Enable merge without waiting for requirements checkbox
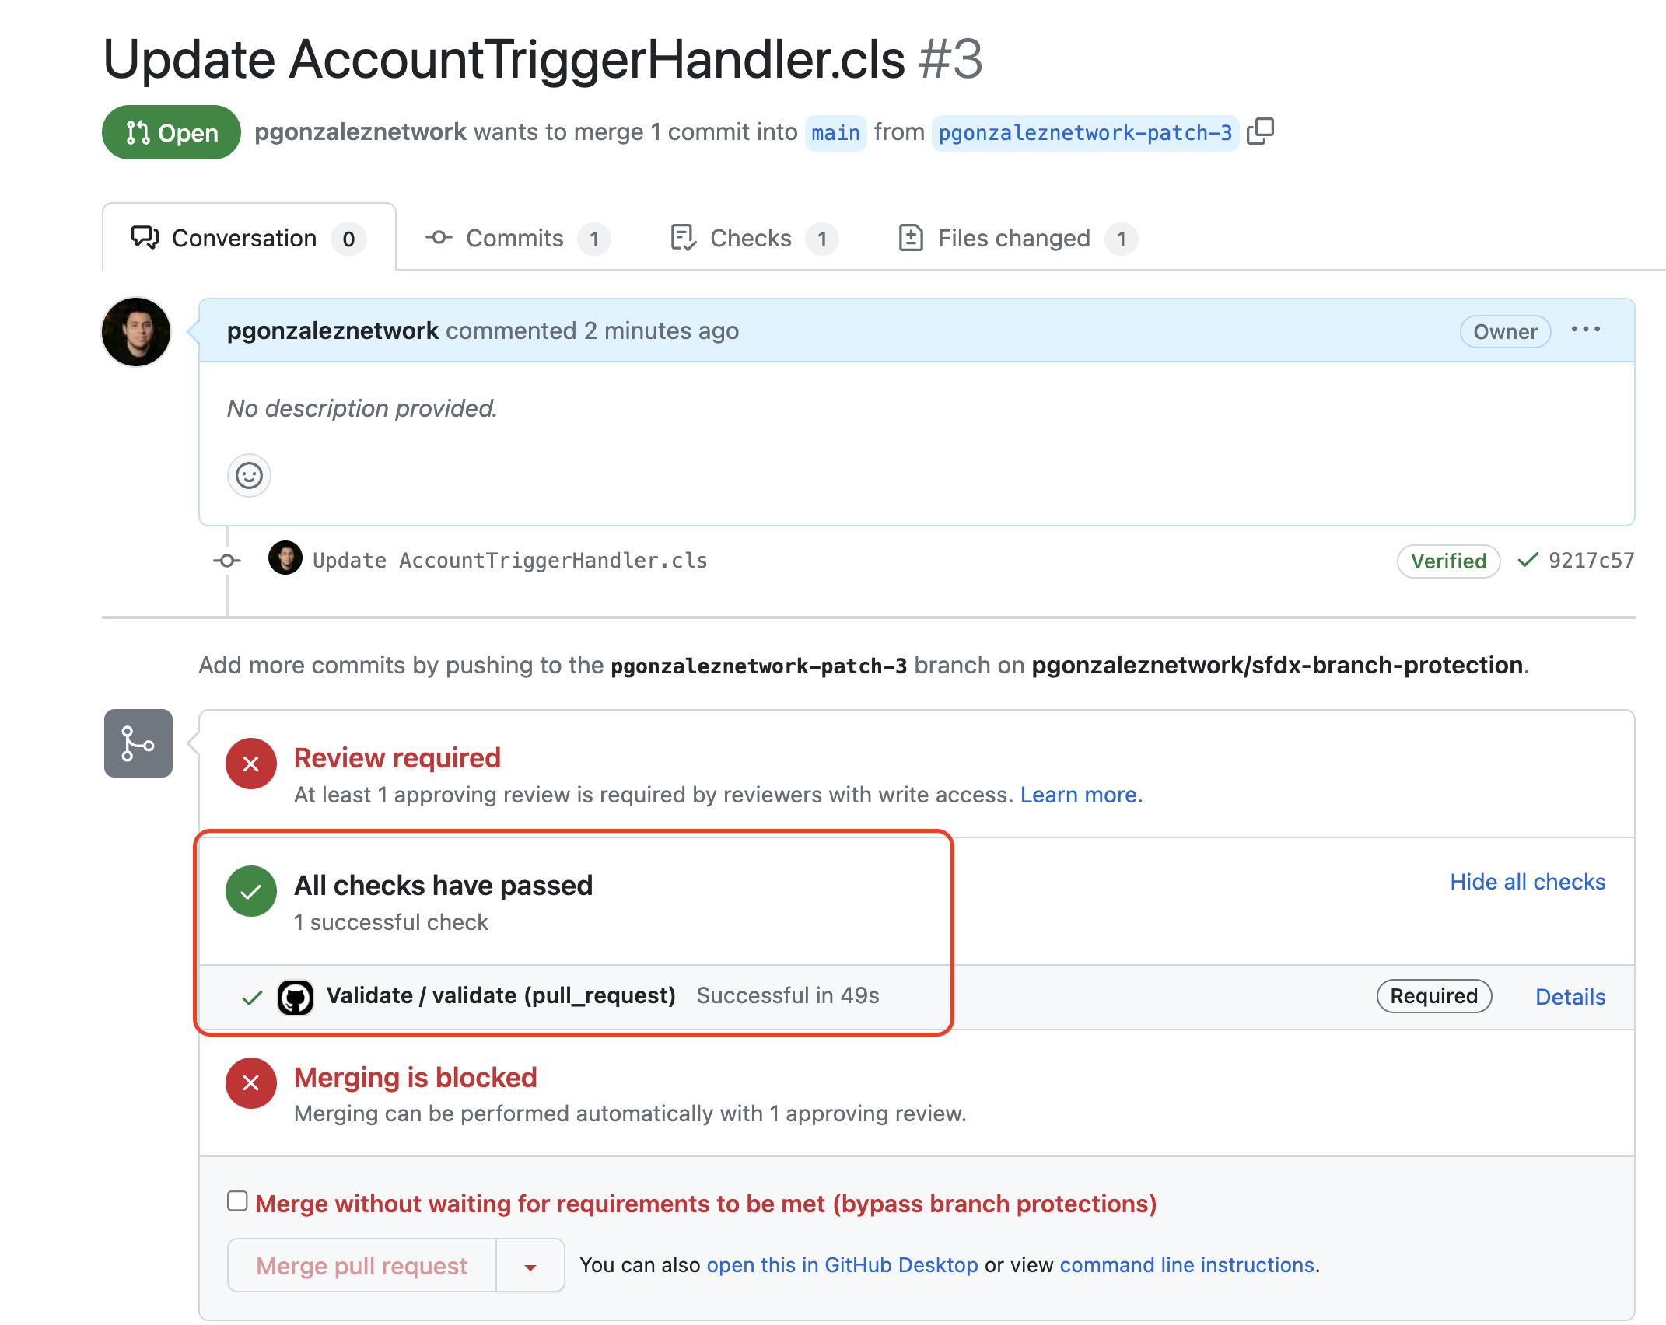1666x1325 pixels. point(237,1201)
